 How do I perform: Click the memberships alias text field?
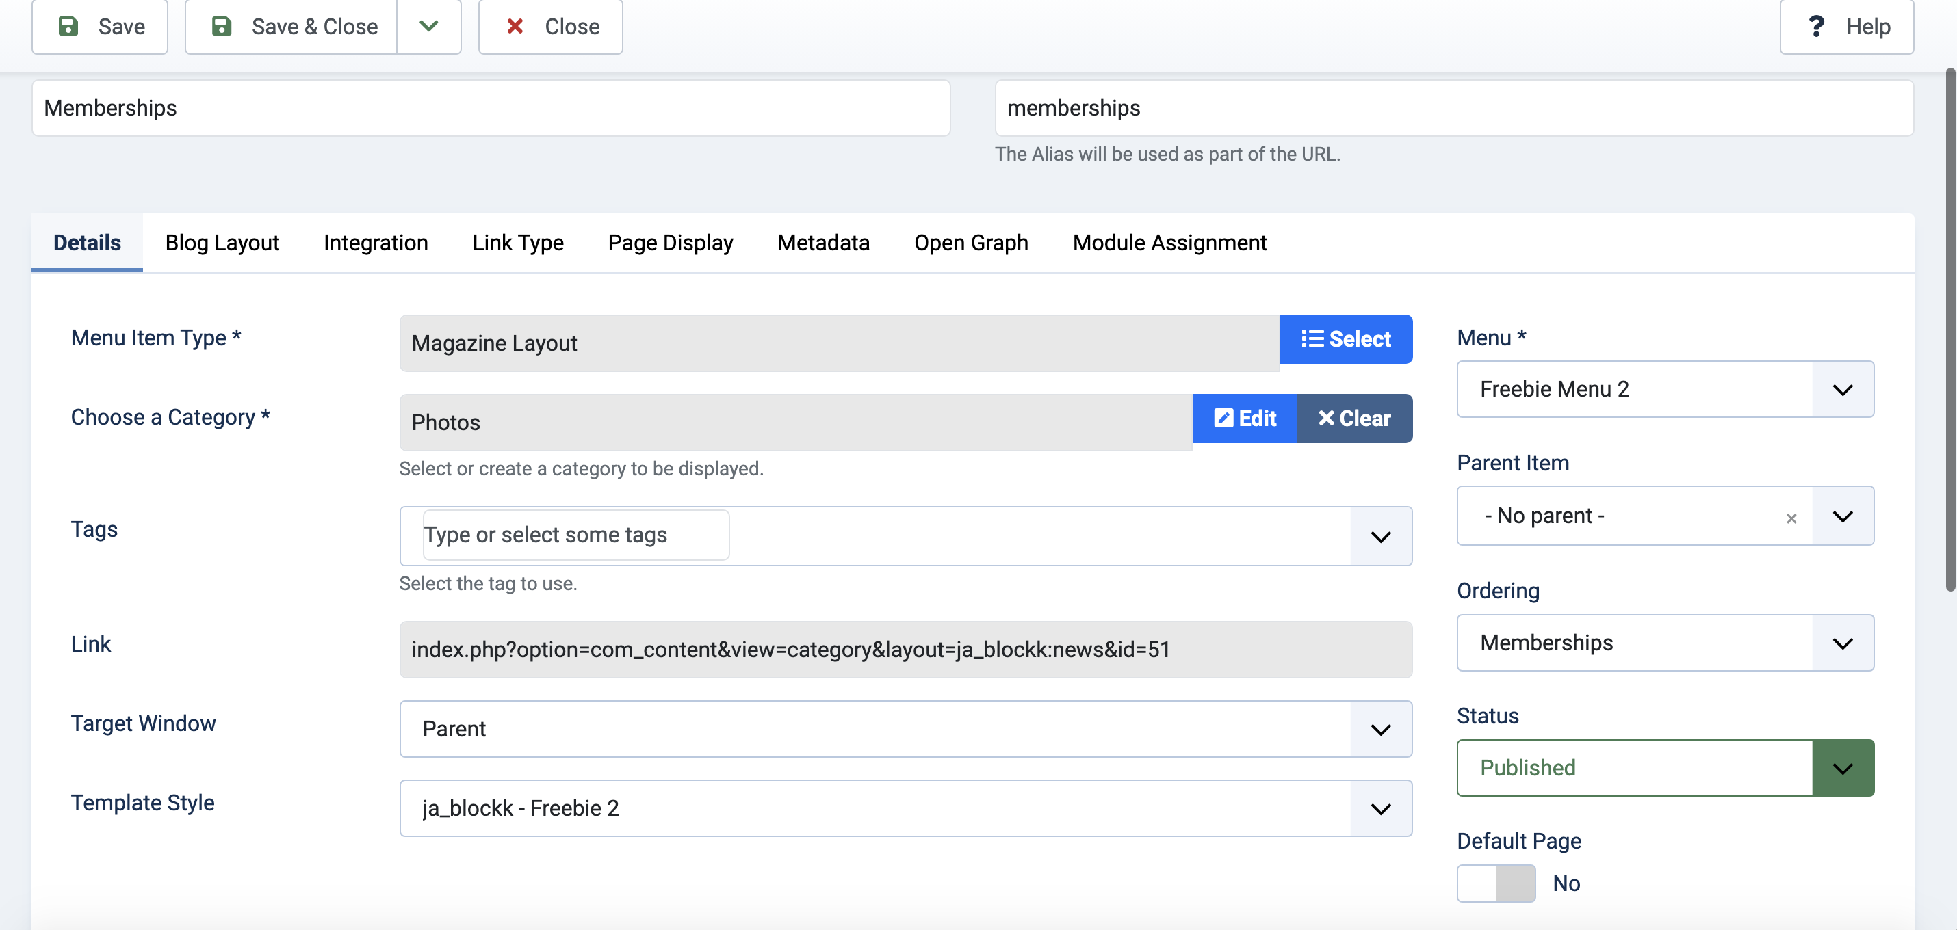1453,109
